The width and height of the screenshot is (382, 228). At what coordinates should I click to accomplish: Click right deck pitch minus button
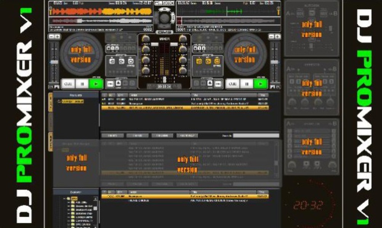point(271,37)
